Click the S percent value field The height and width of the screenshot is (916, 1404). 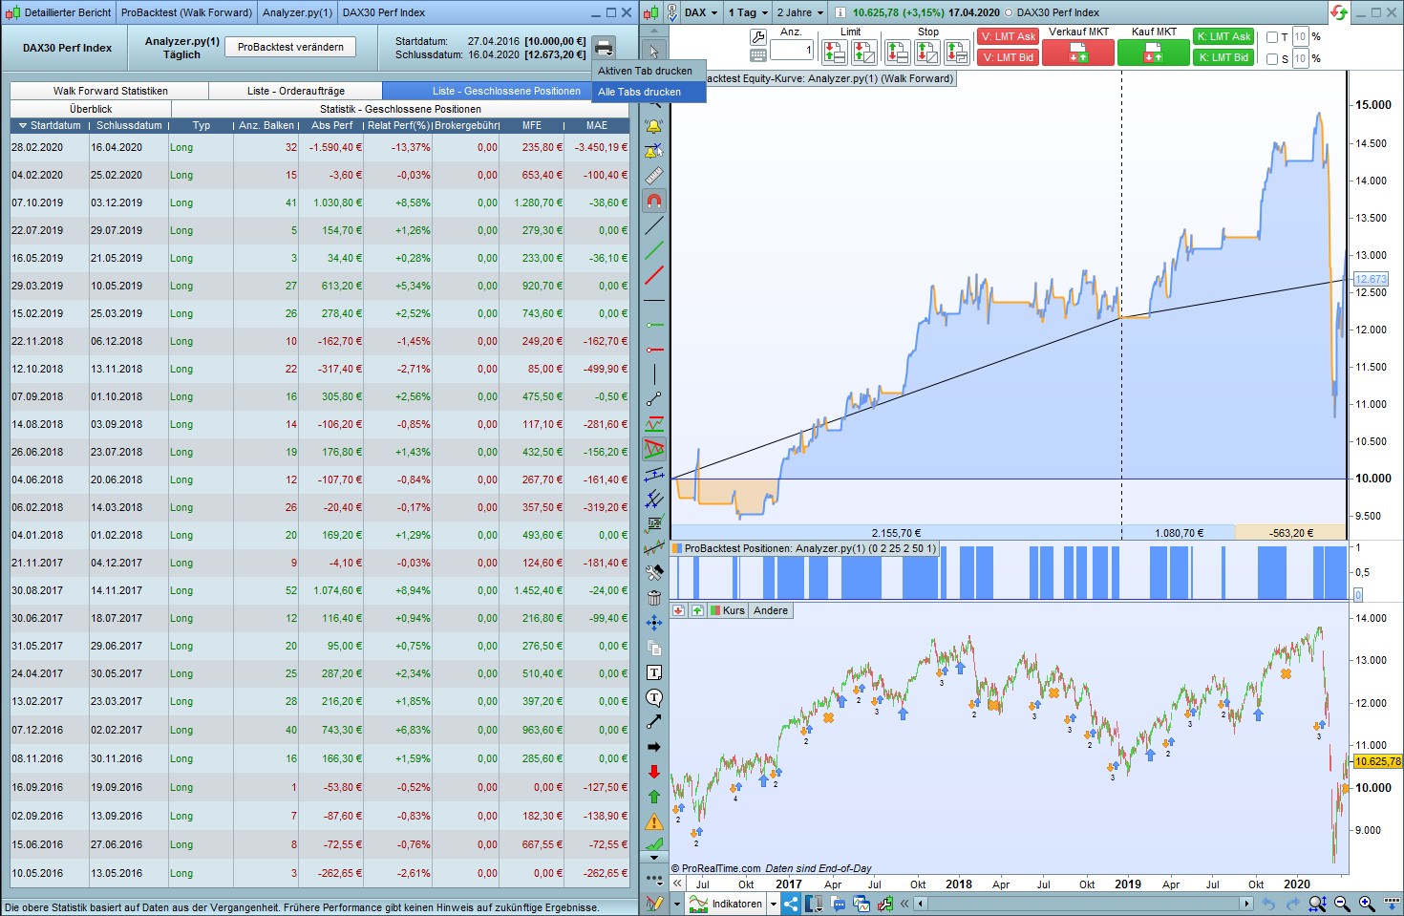tap(1300, 58)
